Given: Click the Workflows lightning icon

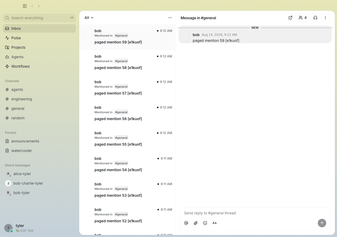Looking at the screenshot, I should point(7,66).
